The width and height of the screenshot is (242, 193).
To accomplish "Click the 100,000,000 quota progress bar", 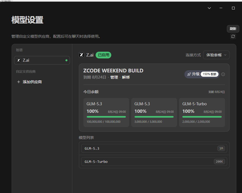I will (x=106, y=117).
